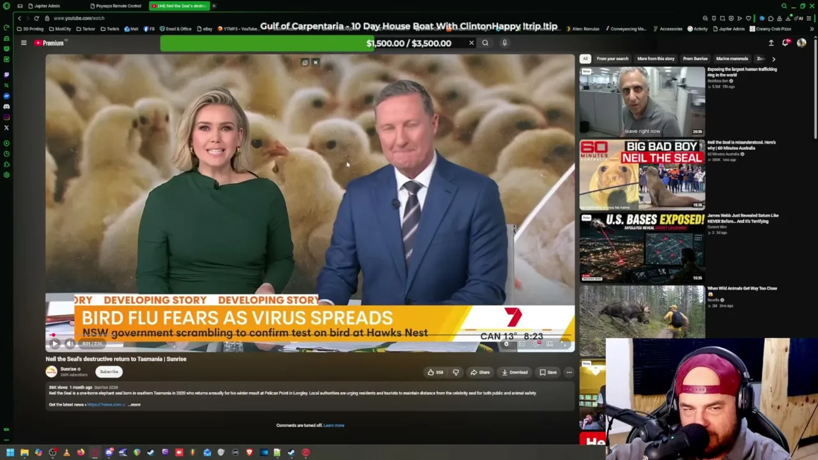Reload the YouTube page
This screenshot has height=460, width=818.
36,19
